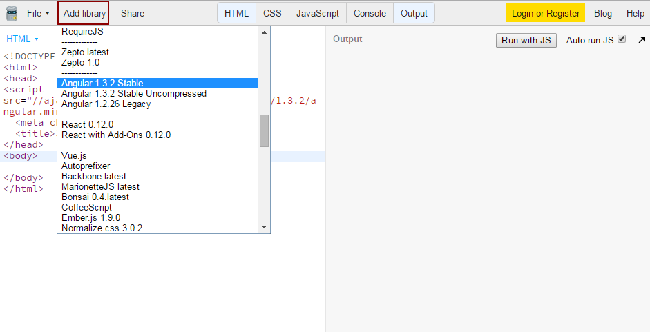Toggle the Output panel tab
This screenshot has height=332, width=650.
[414, 13]
